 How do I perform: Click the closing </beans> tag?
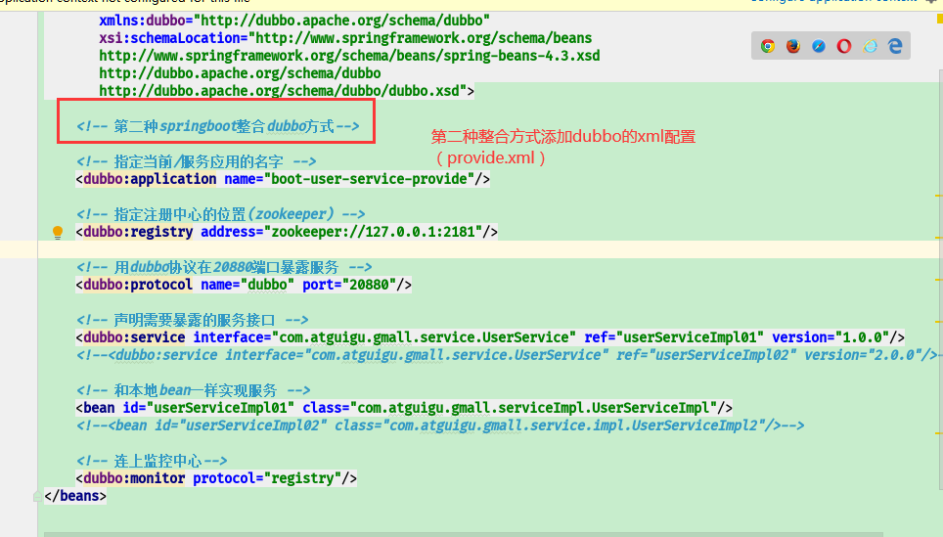[x=75, y=496]
